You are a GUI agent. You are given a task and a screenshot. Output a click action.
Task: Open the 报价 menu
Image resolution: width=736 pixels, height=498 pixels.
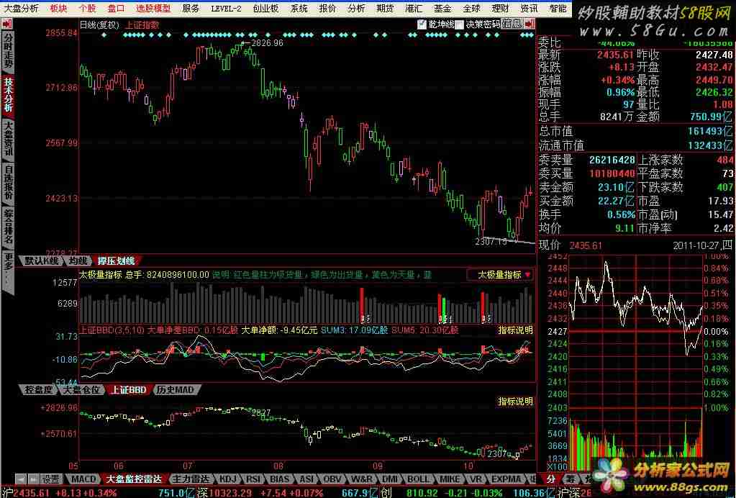tap(327, 9)
